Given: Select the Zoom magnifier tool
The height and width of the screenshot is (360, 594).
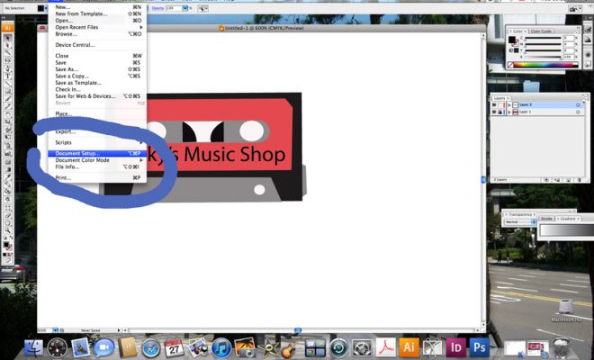Looking at the screenshot, I should [x=7, y=230].
